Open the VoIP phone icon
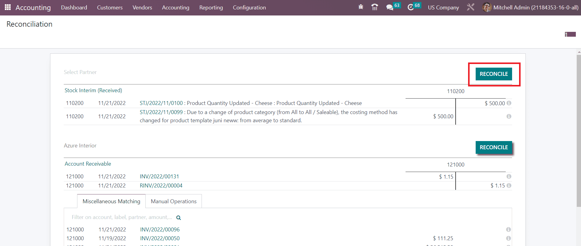 (x=375, y=7)
